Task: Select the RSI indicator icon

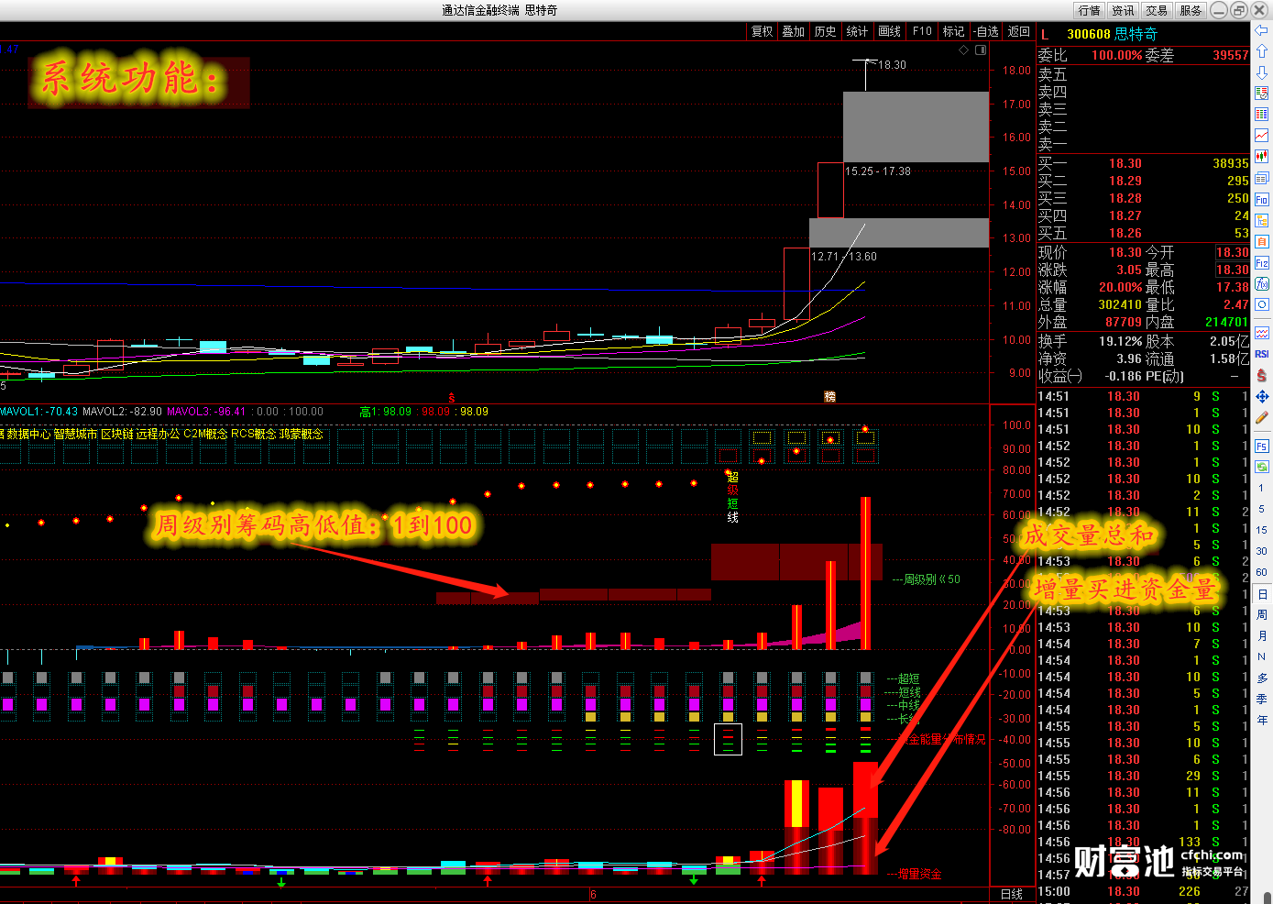Action: pyautogui.click(x=1262, y=354)
